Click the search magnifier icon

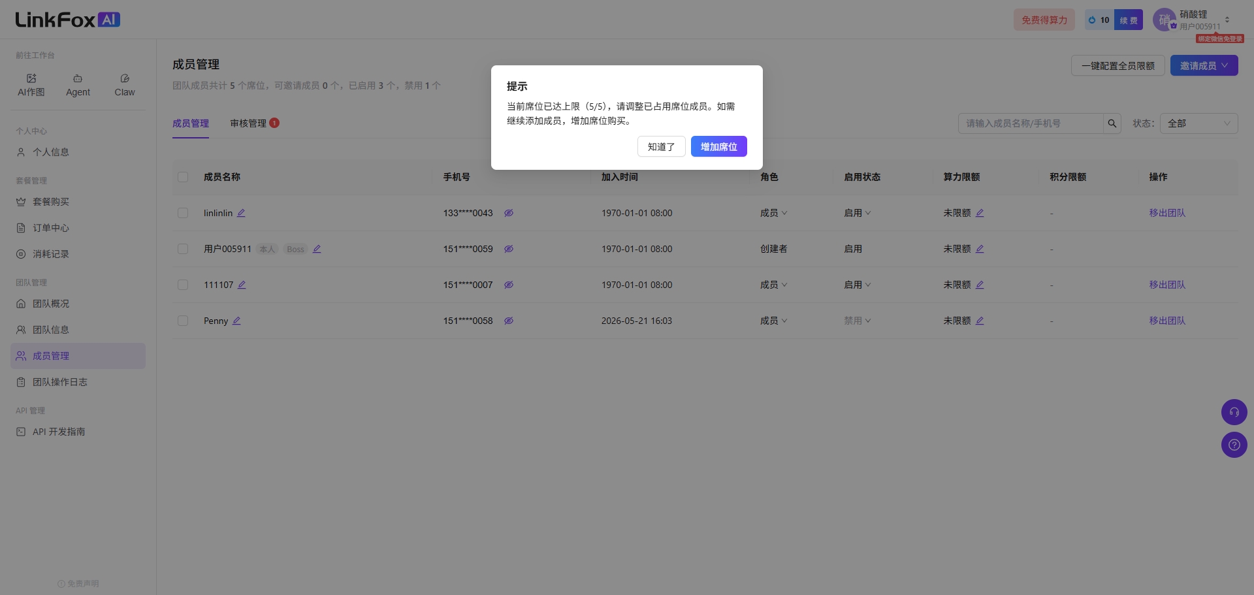pyautogui.click(x=1112, y=123)
